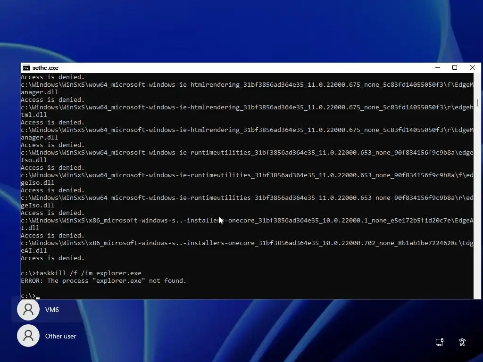Viewport: 483px width, 362px height.
Task: Click the 'tml.dll' line
Action: point(34,115)
